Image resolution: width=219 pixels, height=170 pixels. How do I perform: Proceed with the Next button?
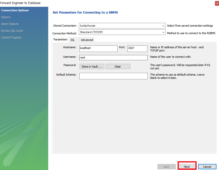[x=187, y=167]
